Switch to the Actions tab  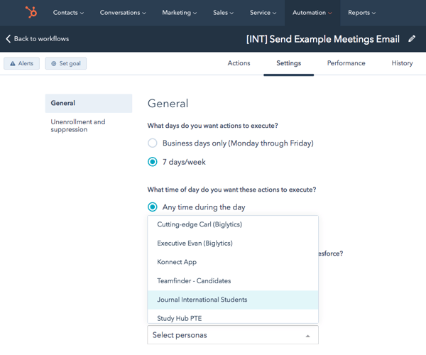(239, 63)
